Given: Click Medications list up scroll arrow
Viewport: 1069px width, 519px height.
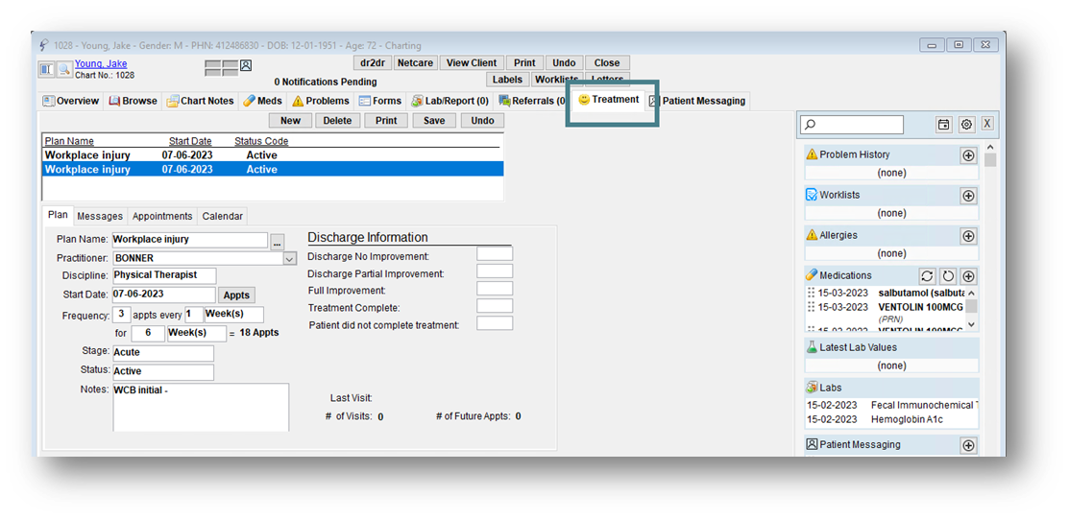Looking at the screenshot, I should (x=971, y=293).
